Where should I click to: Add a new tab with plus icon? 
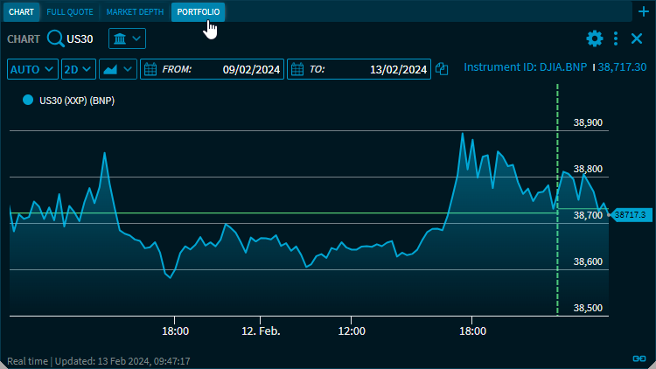point(645,11)
